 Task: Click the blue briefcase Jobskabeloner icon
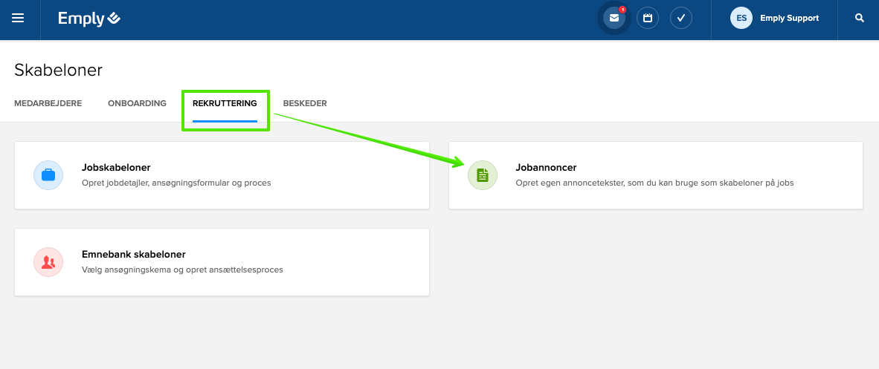tap(48, 175)
